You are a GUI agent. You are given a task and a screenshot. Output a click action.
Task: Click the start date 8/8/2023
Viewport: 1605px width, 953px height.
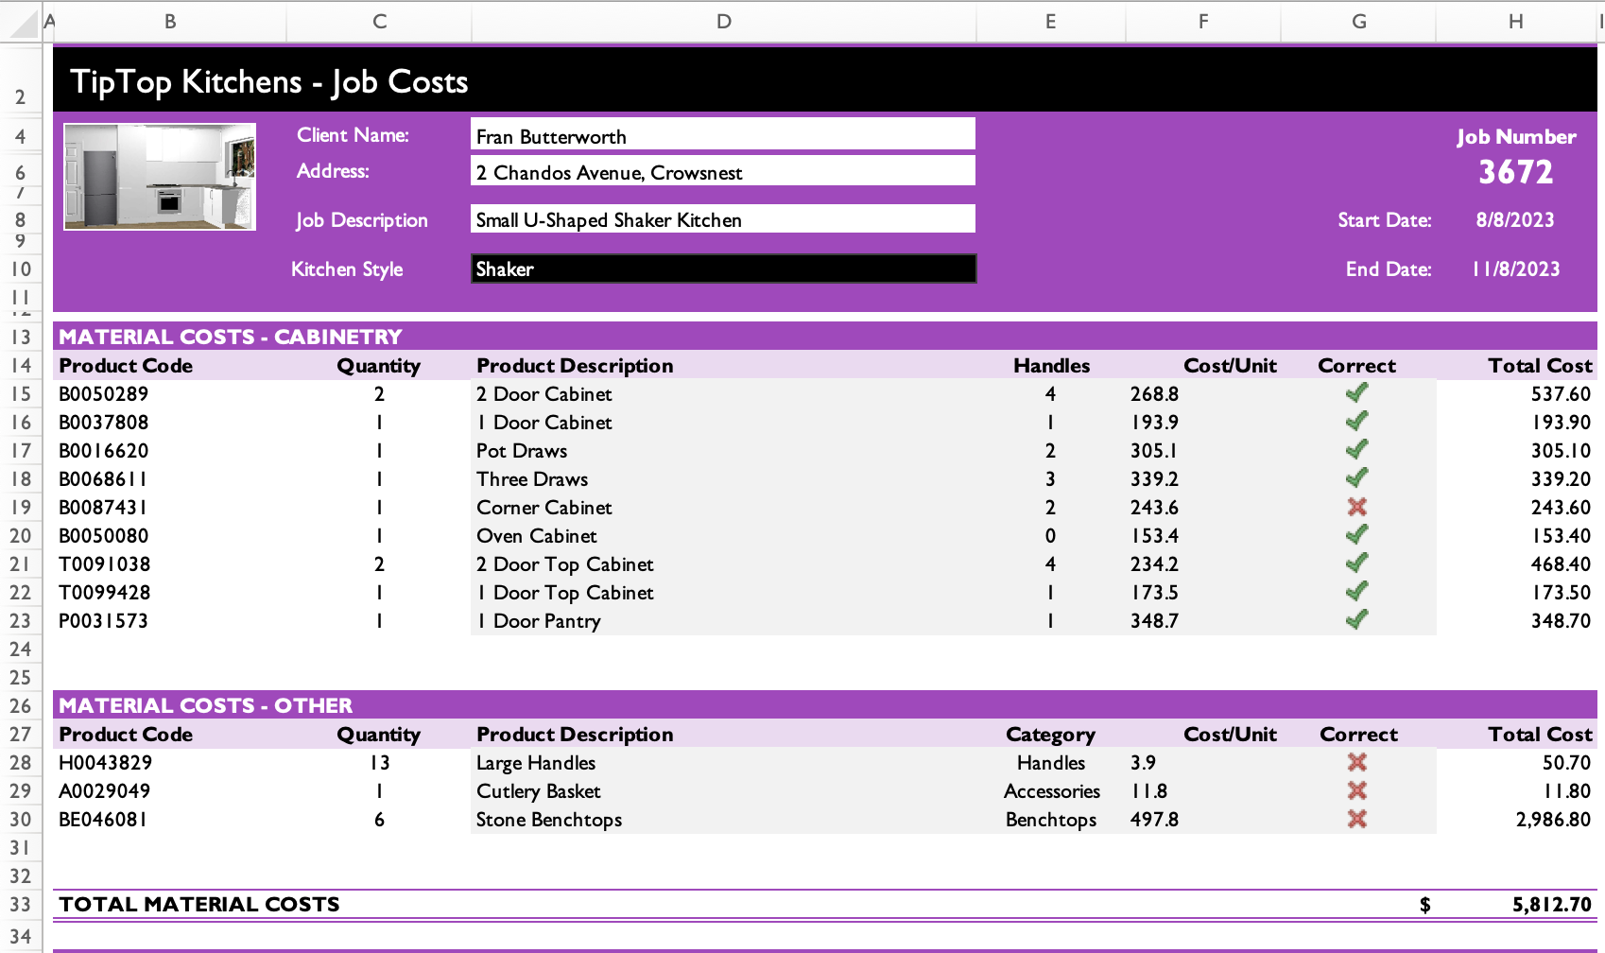[1515, 220]
